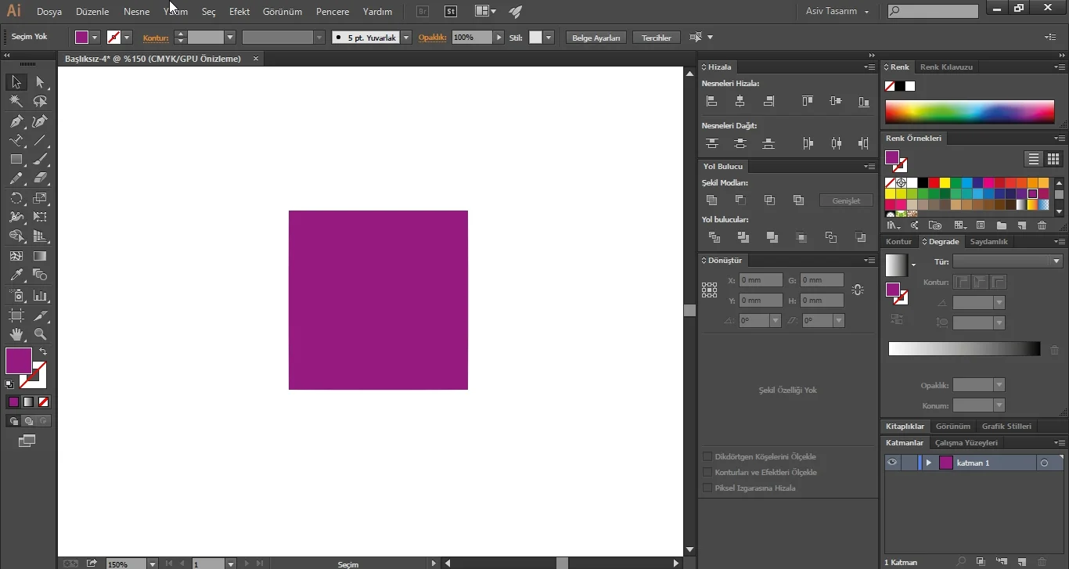Select the Line Segment tool
This screenshot has height=569, width=1069.
(x=40, y=141)
